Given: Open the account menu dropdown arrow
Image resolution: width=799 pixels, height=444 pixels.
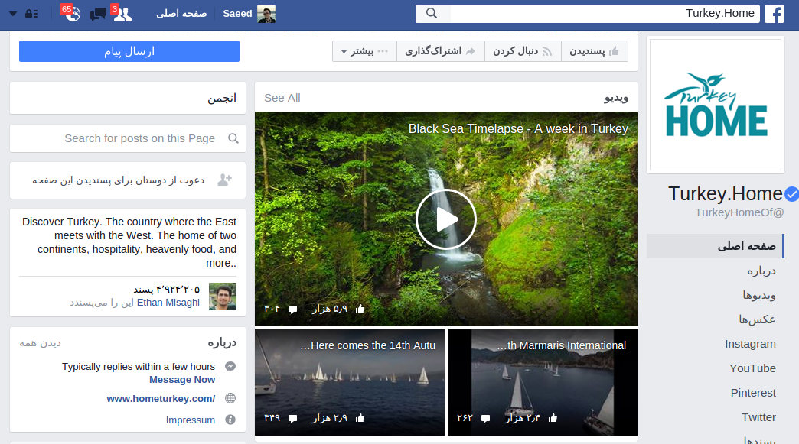Looking at the screenshot, I should (13, 14).
